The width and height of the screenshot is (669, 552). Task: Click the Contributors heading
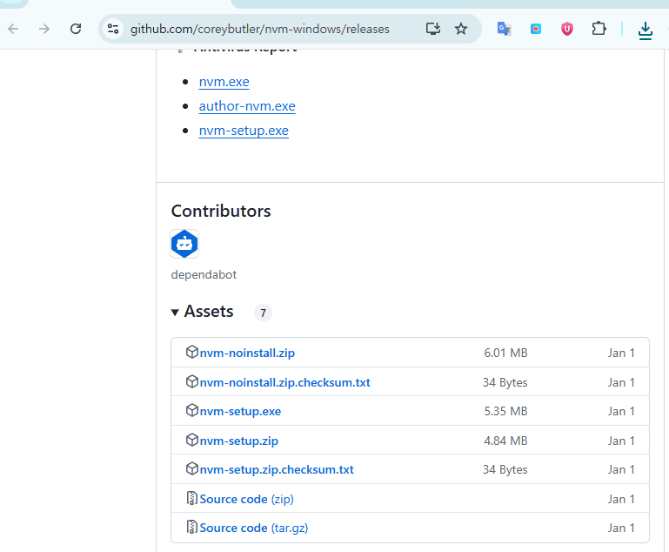point(221,212)
